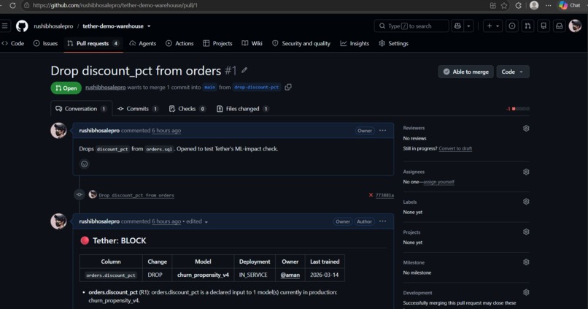Open the first comment's 6 hours ago timestamp
The image size is (588, 309).
pos(166,130)
